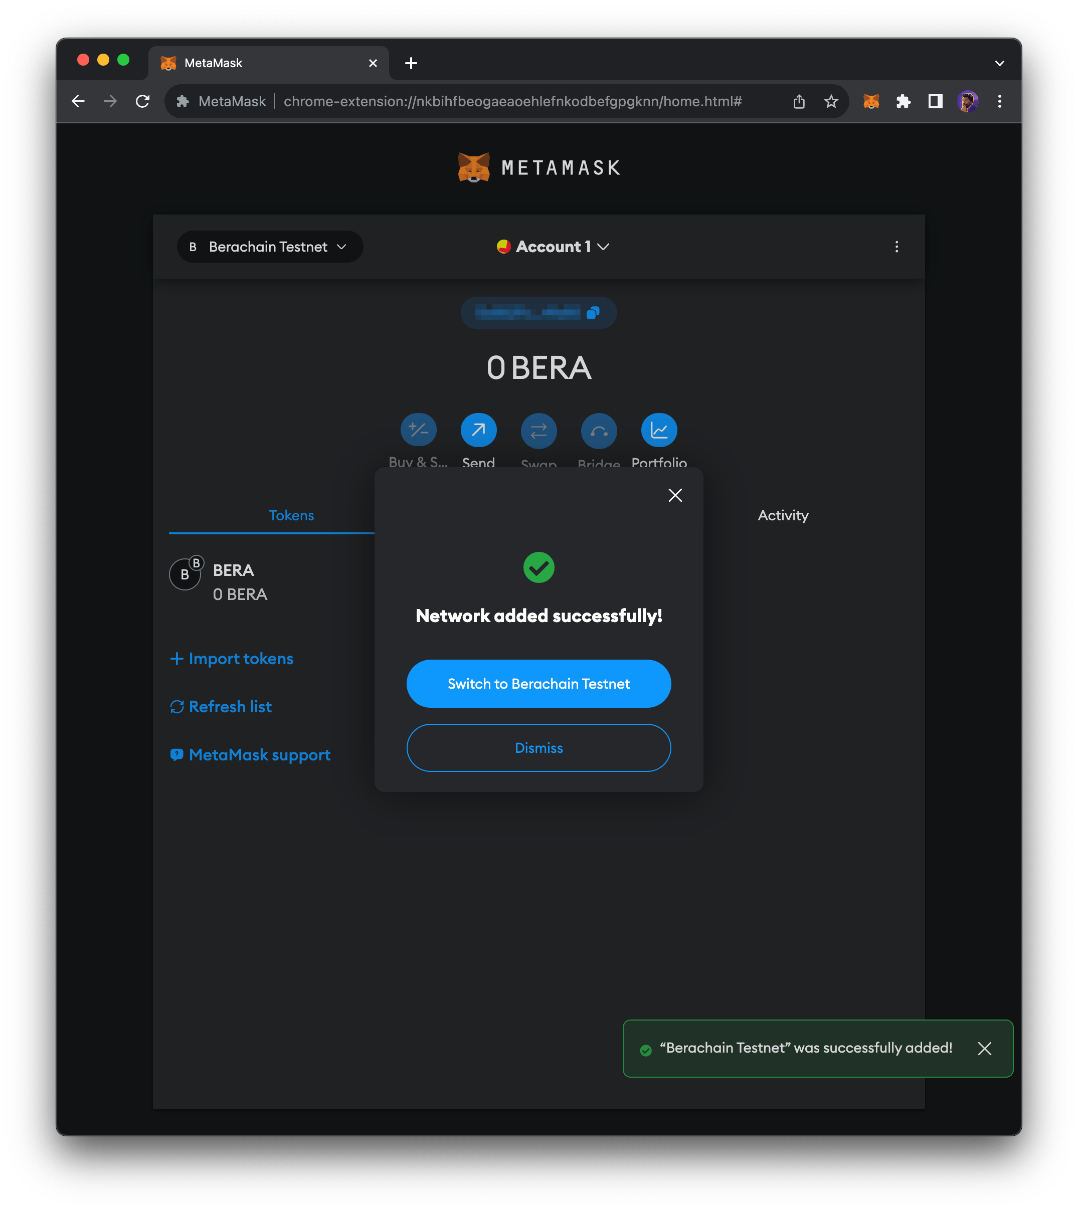Copy the account address to clipboard

coord(592,313)
